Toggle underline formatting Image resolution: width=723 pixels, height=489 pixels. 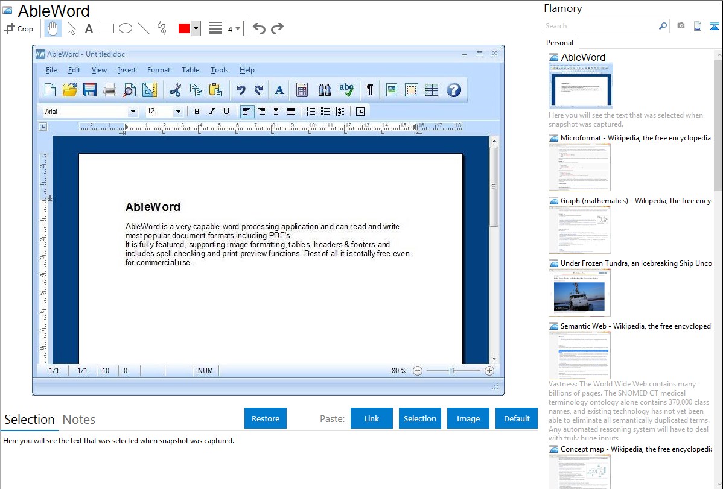(226, 112)
